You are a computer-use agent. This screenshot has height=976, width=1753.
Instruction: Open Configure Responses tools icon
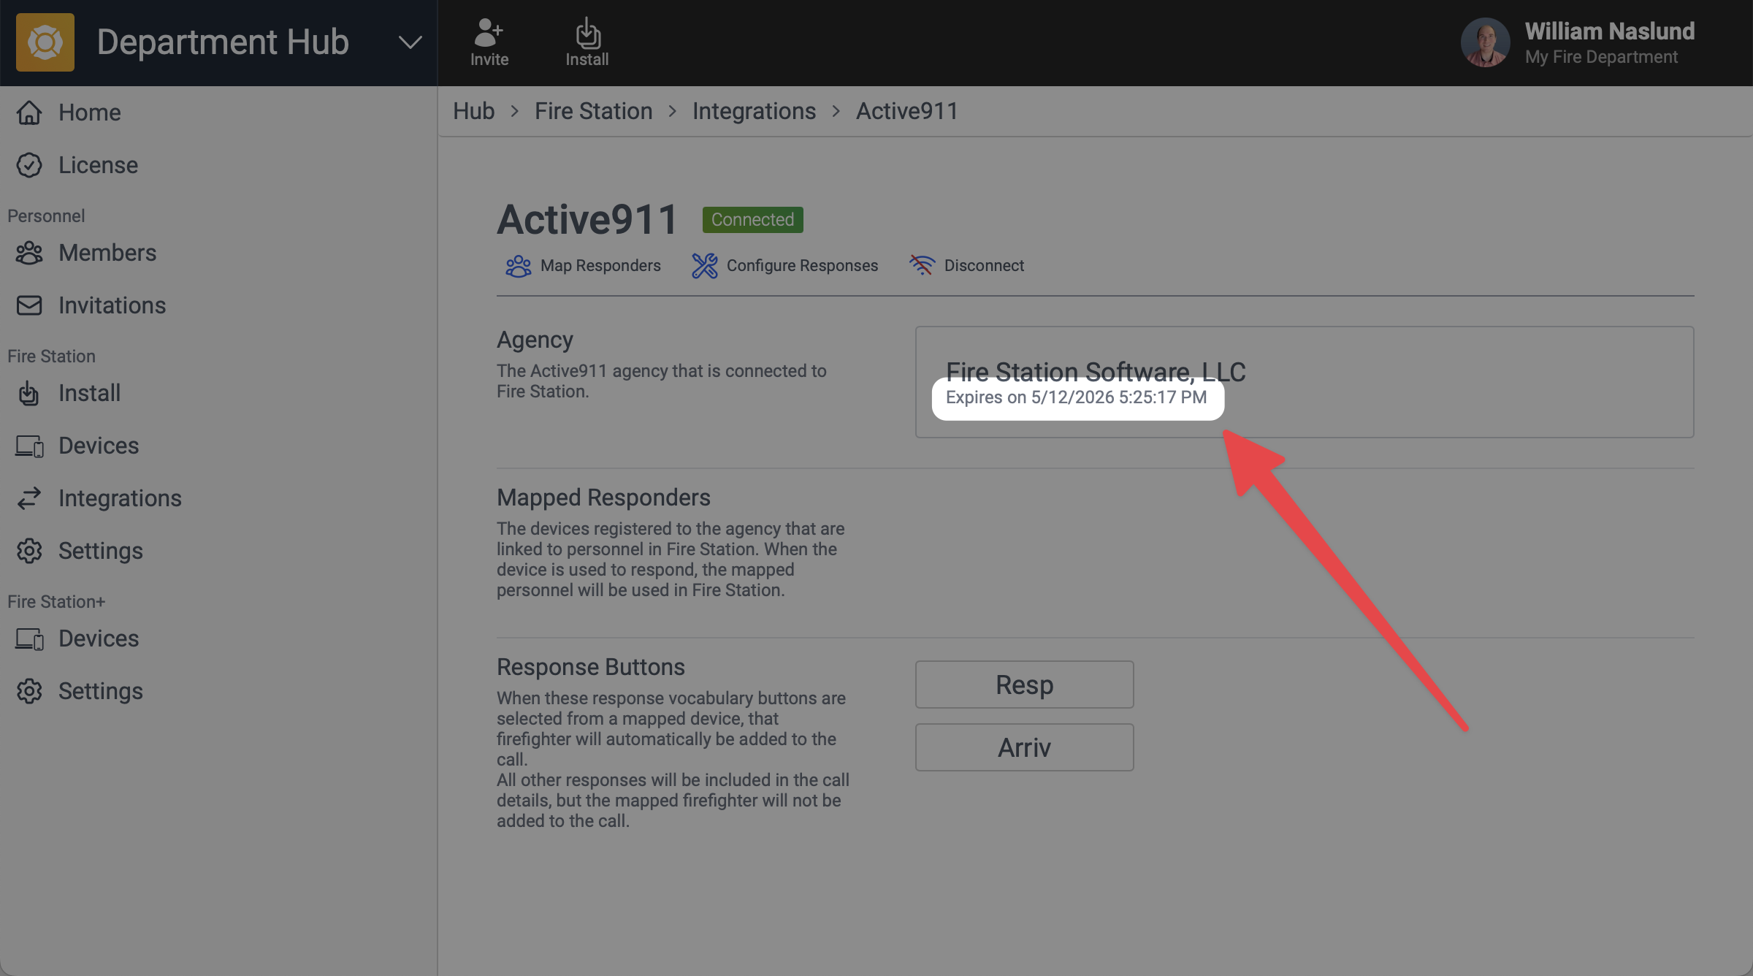[x=705, y=266]
